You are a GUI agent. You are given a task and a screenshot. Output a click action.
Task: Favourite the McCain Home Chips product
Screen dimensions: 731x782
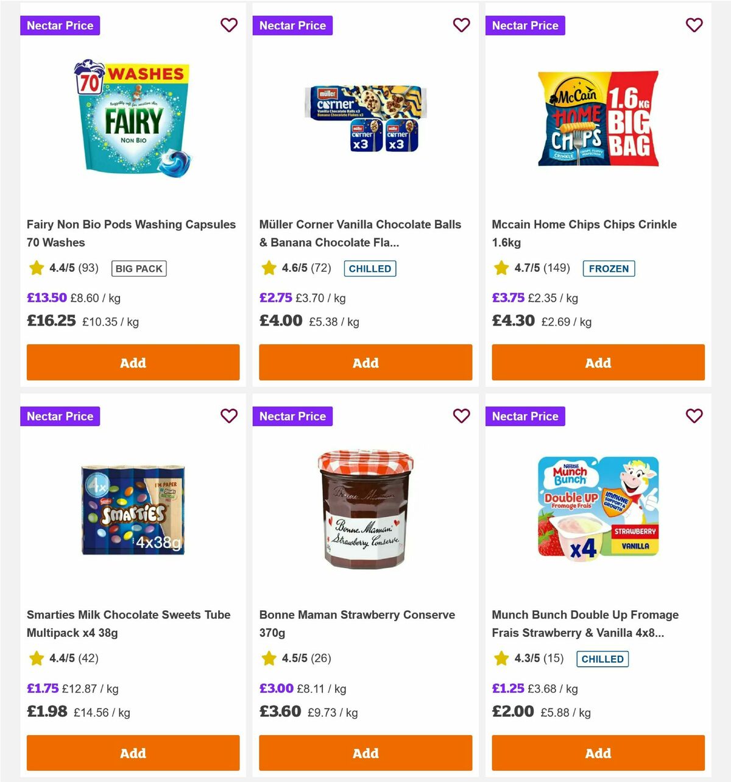pos(694,25)
